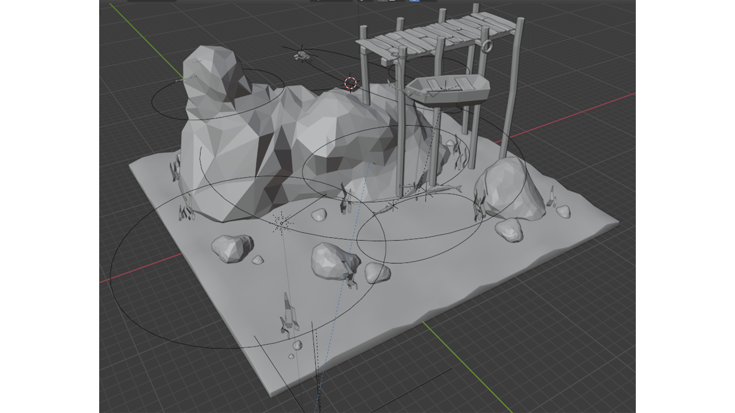Select the small pebble by the light
This screenshot has height=413, width=735.
tap(318, 215)
